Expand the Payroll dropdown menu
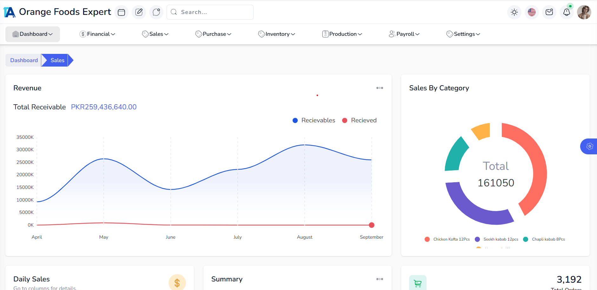This screenshot has width=597, height=290. click(404, 34)
